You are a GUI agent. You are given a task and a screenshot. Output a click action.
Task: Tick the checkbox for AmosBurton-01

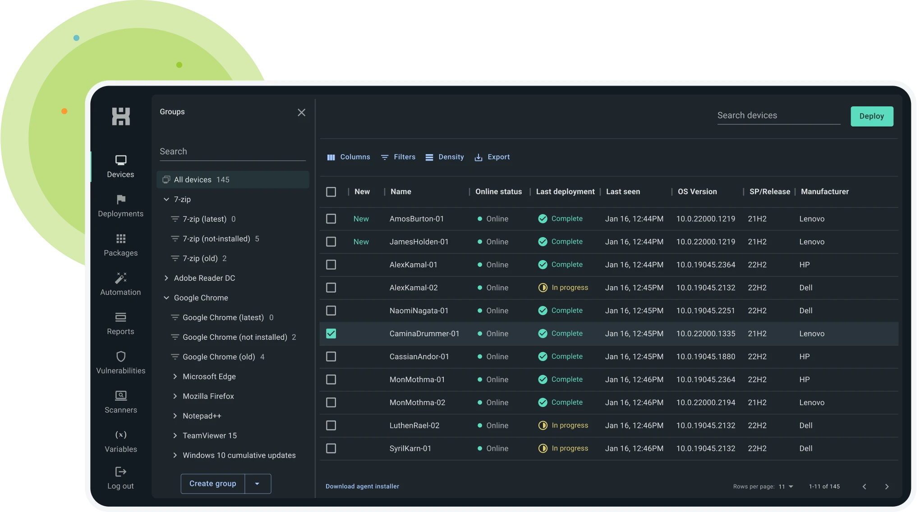click(331, 219)
